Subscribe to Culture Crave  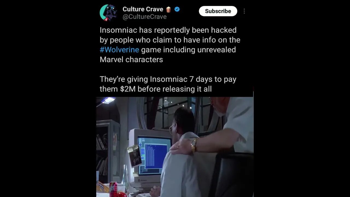tap(218, 11)
